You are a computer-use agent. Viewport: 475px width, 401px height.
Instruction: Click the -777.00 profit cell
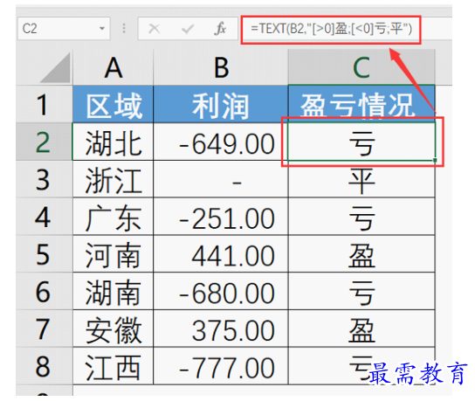[x=221, y=366]
